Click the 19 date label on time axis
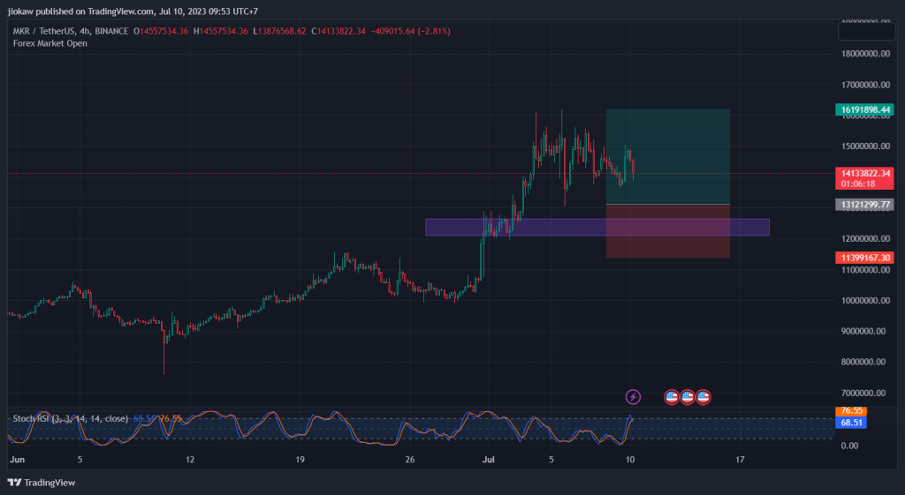Screen dimensions: 905x495 (300, 460)
